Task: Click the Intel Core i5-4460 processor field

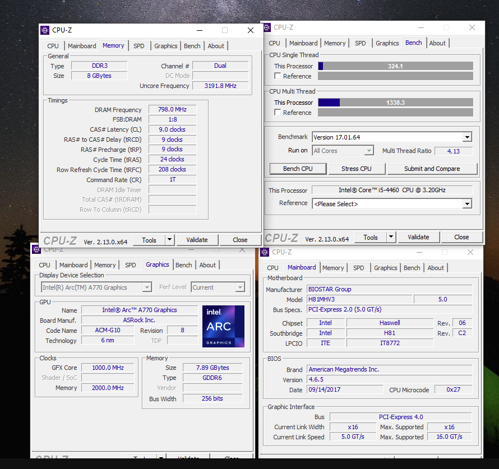Action: (x=392, y=190)
